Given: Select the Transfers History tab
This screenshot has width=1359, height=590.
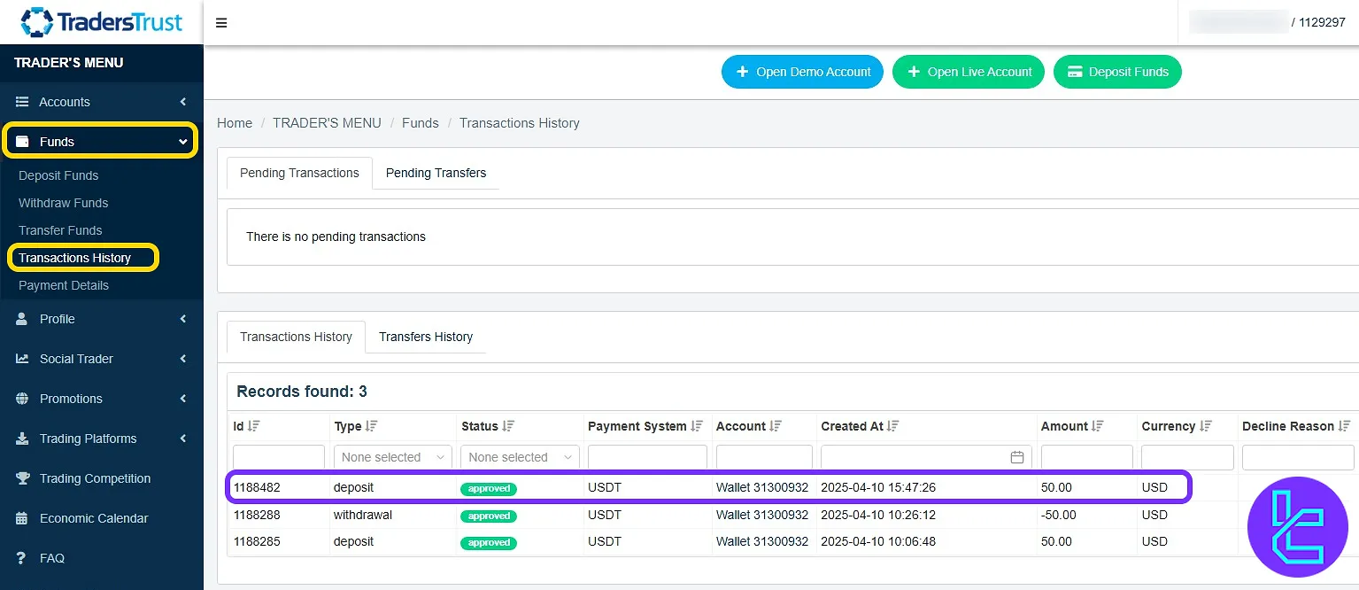Looking at the screenshot, I should pos(426,337).
